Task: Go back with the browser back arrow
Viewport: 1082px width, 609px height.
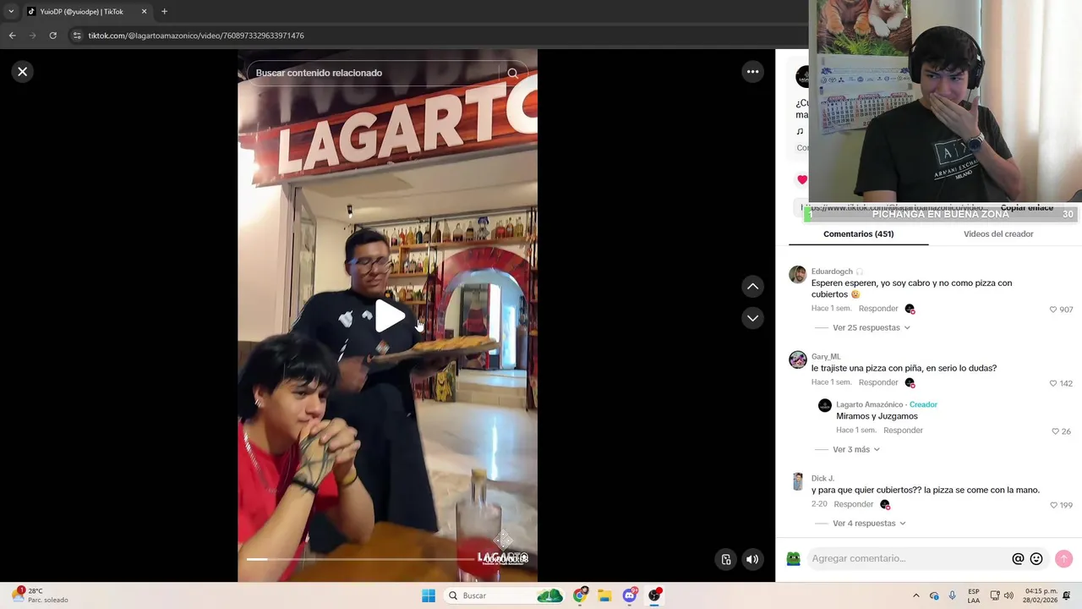Action: coord(12,36)
